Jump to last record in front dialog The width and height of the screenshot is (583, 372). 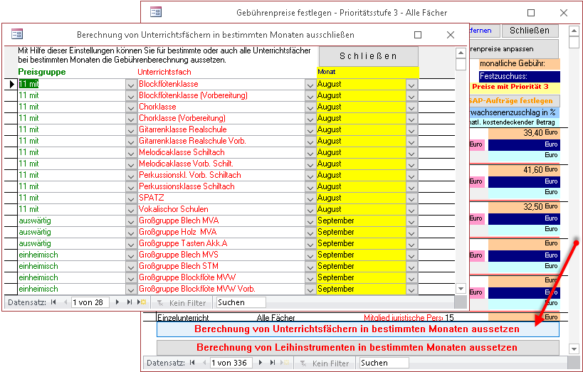(130, 302)
